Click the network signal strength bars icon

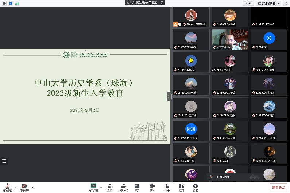point(17,3)
